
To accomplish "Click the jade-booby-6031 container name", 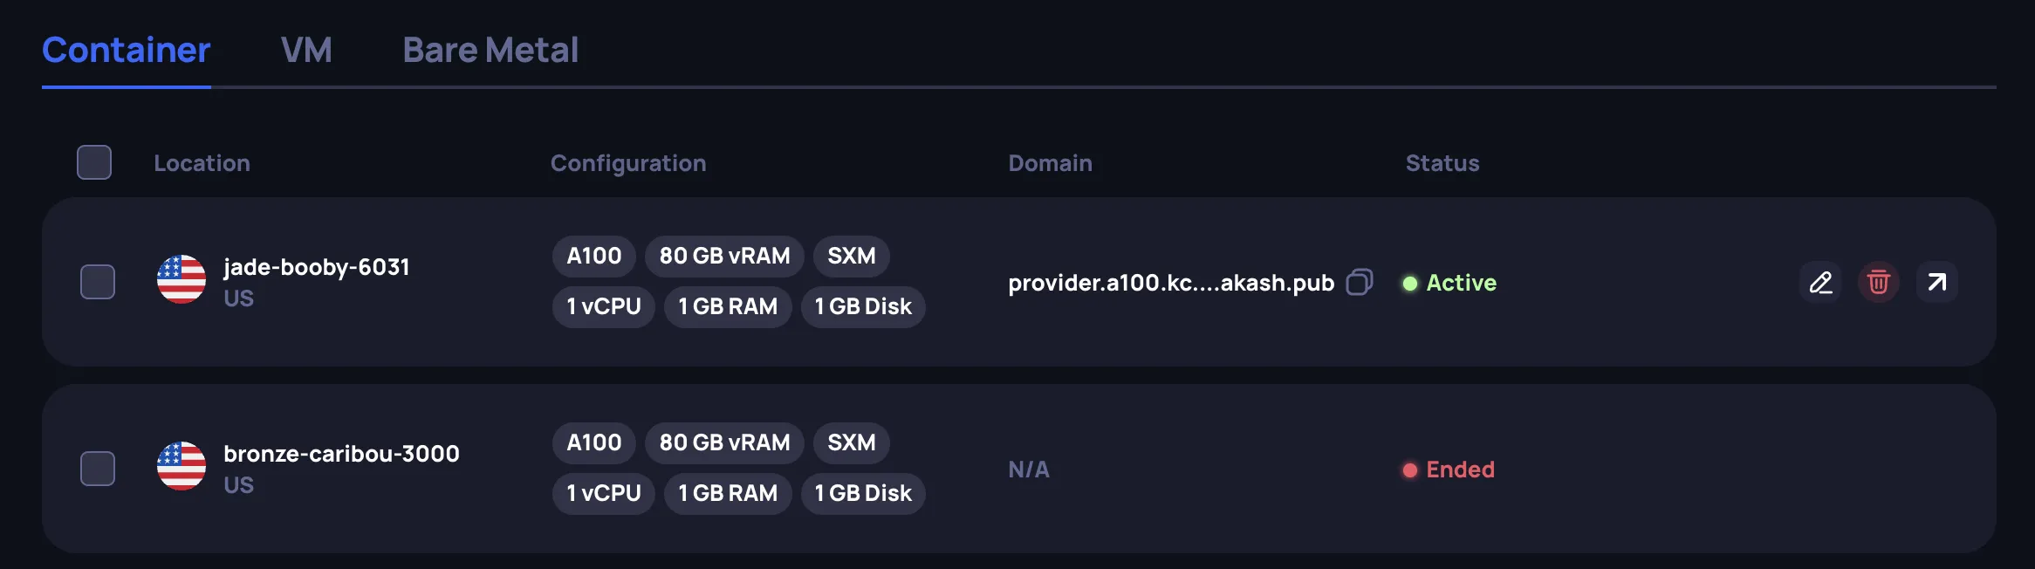I will click(x=317, y=267).
